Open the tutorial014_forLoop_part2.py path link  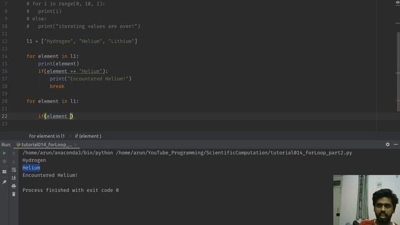click(x=234, y=152)
